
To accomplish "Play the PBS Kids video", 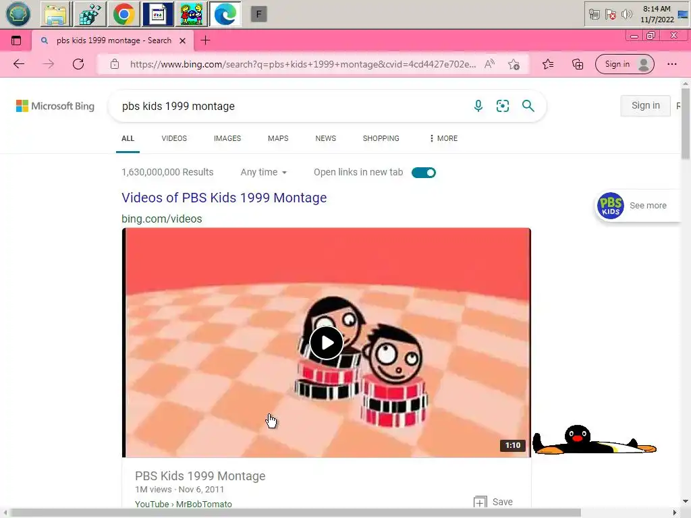I will click(327, 343).
